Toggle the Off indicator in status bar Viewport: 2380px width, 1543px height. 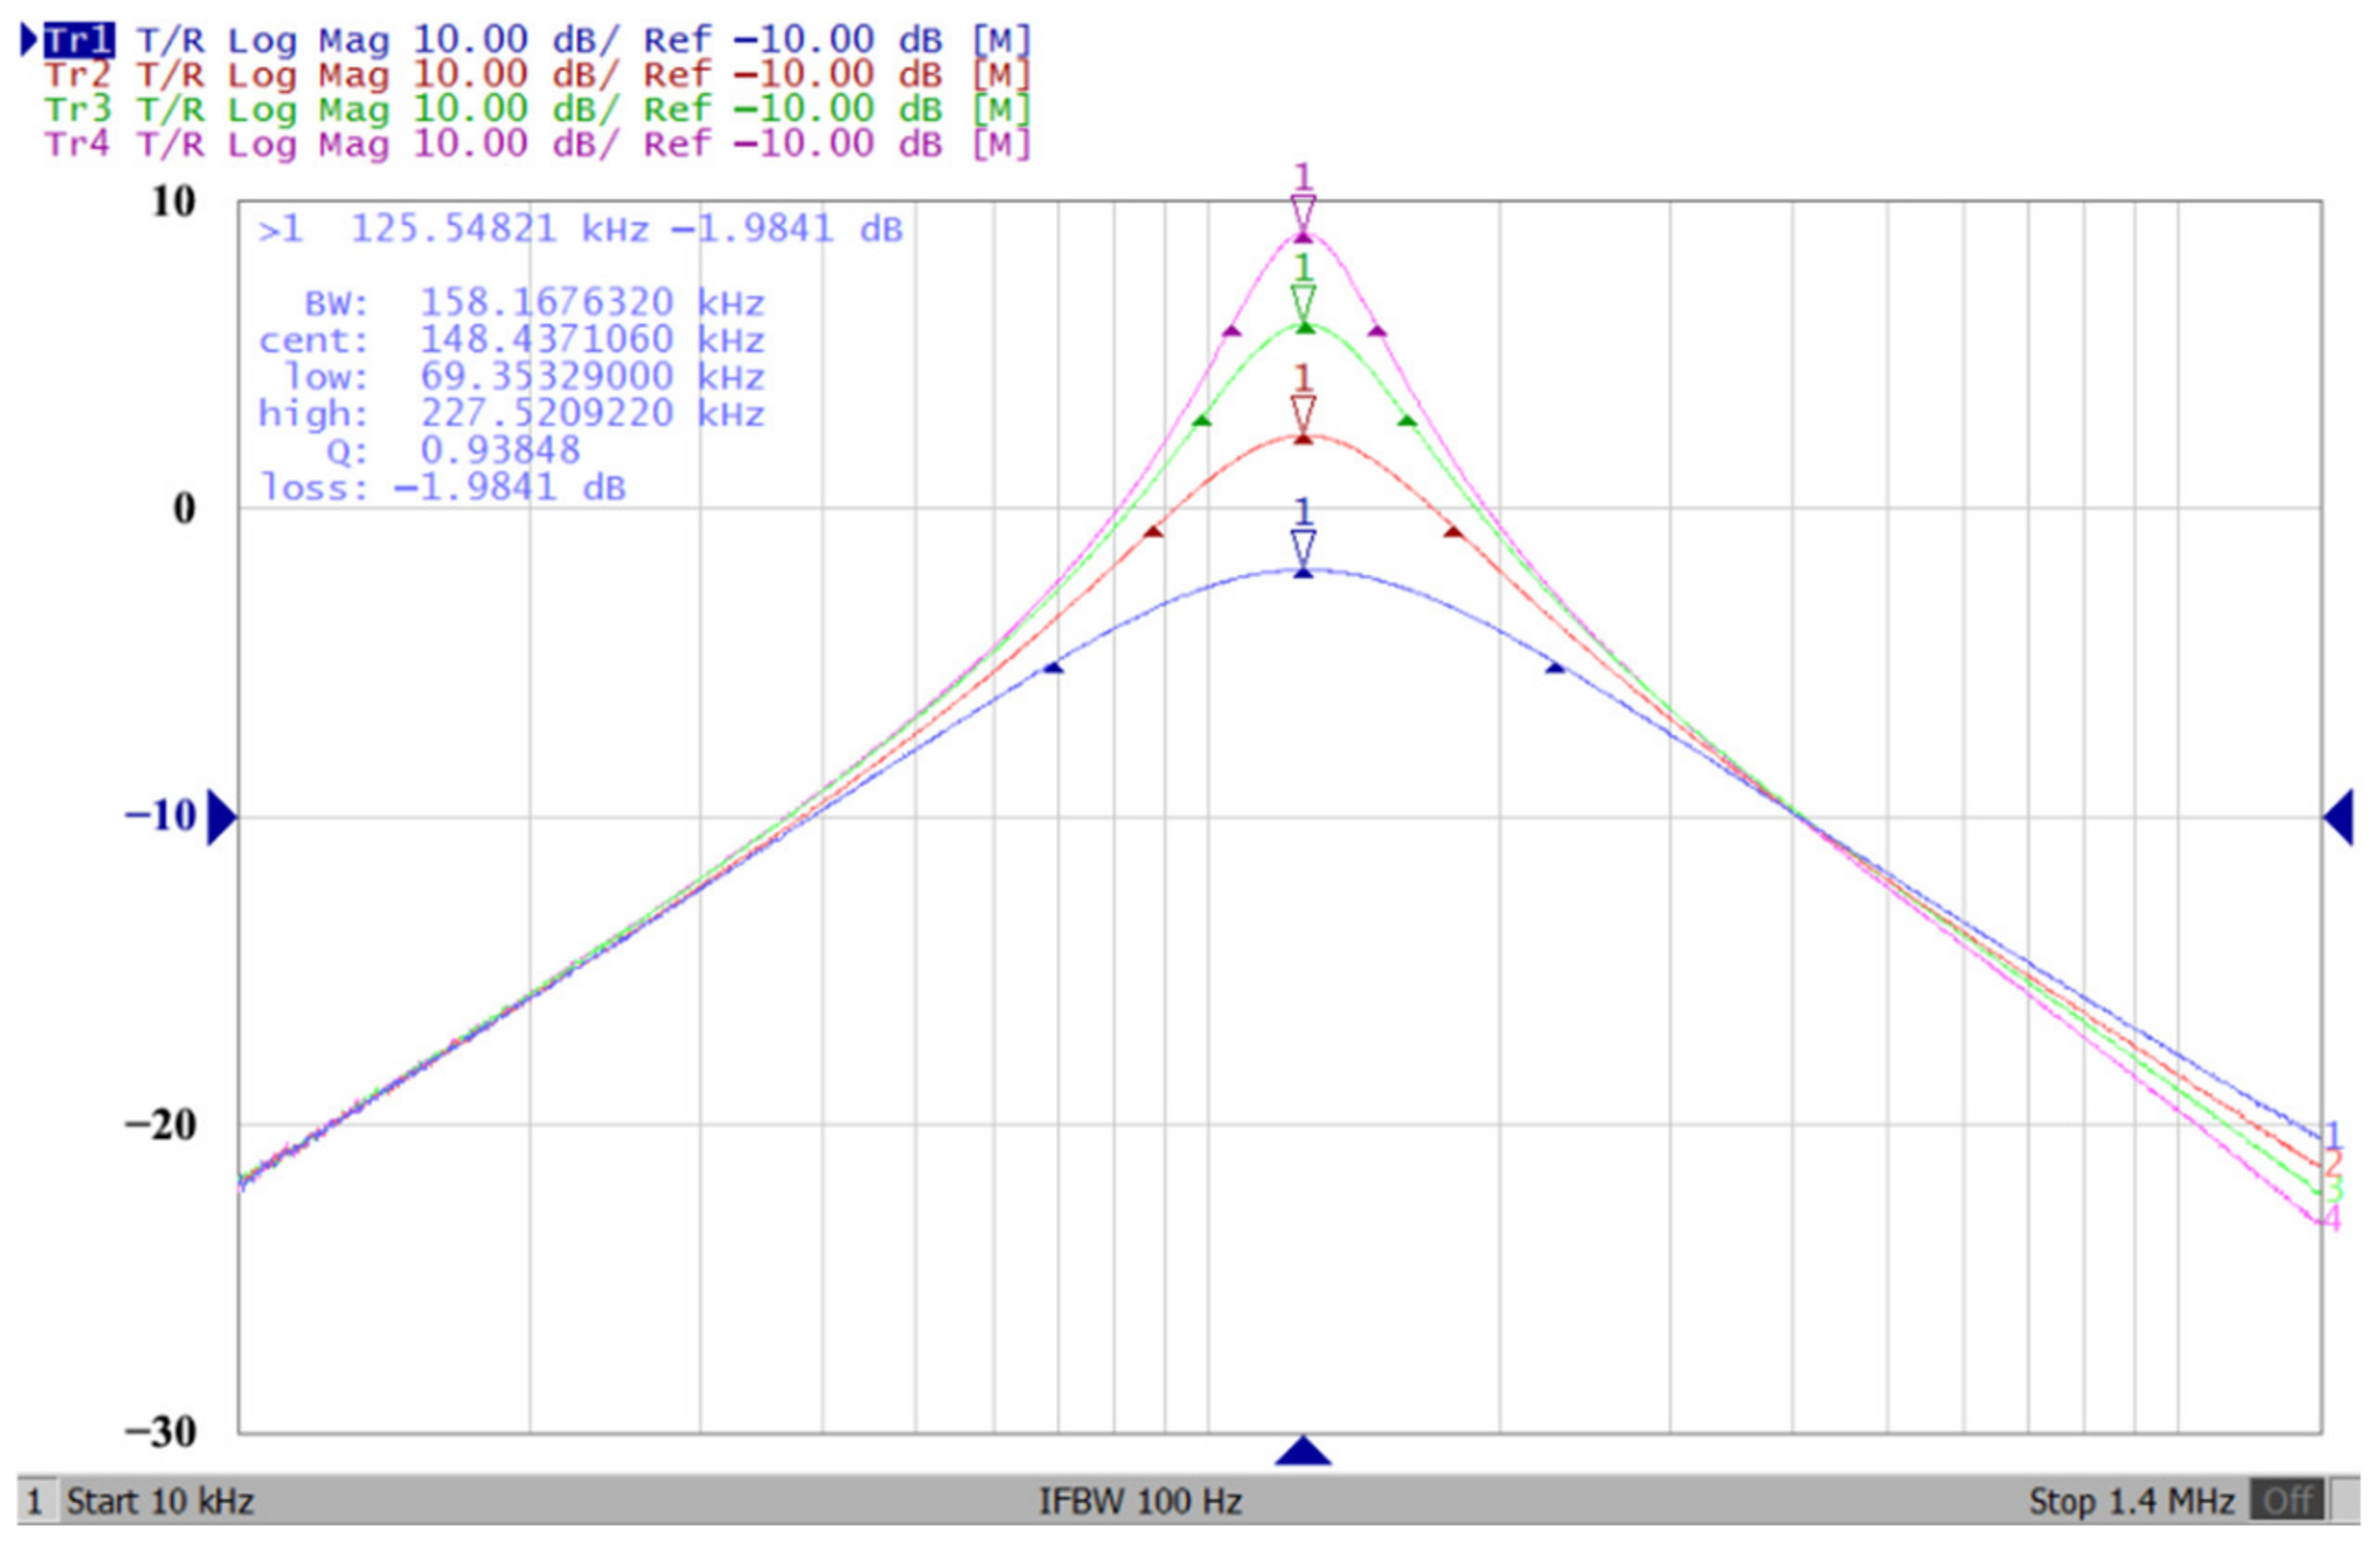point(2287,1501)
